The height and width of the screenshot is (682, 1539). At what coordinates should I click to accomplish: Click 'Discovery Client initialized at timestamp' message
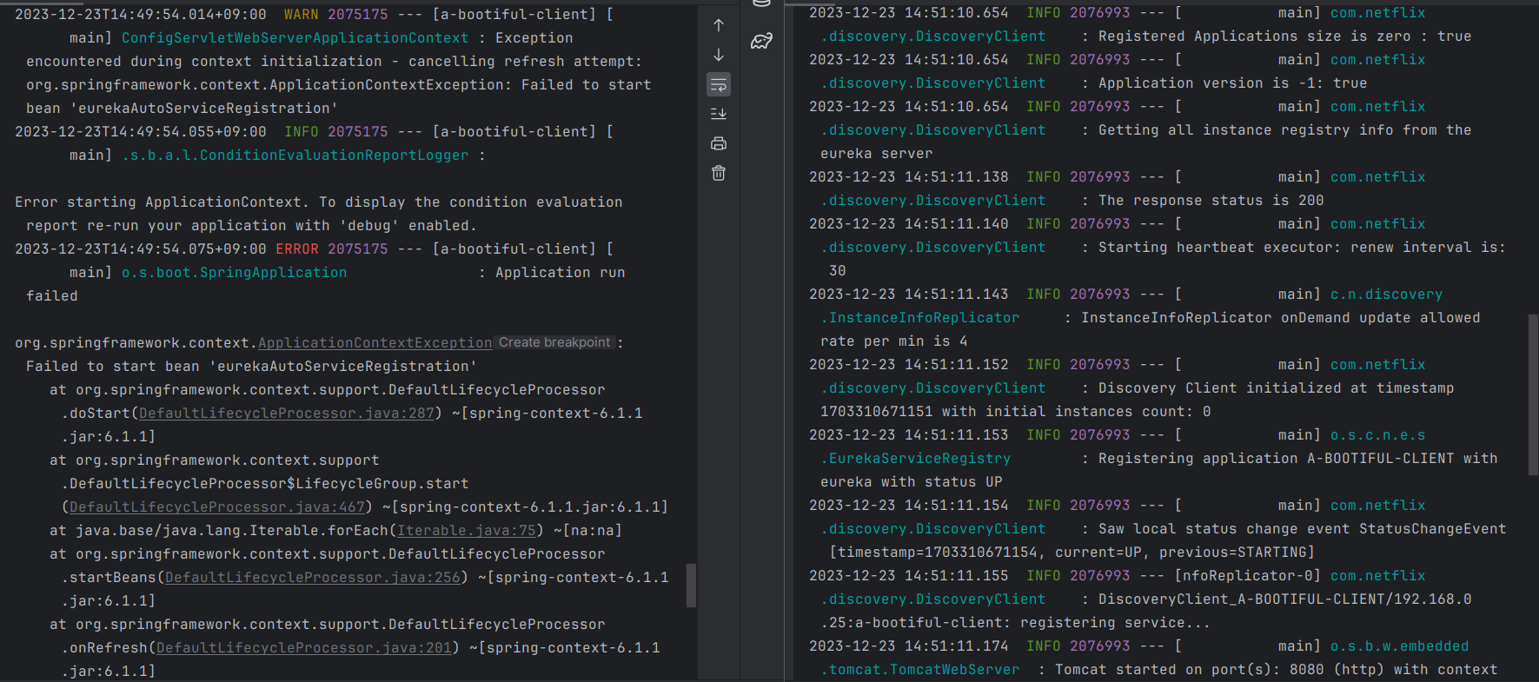click(x=1277, y=388)
